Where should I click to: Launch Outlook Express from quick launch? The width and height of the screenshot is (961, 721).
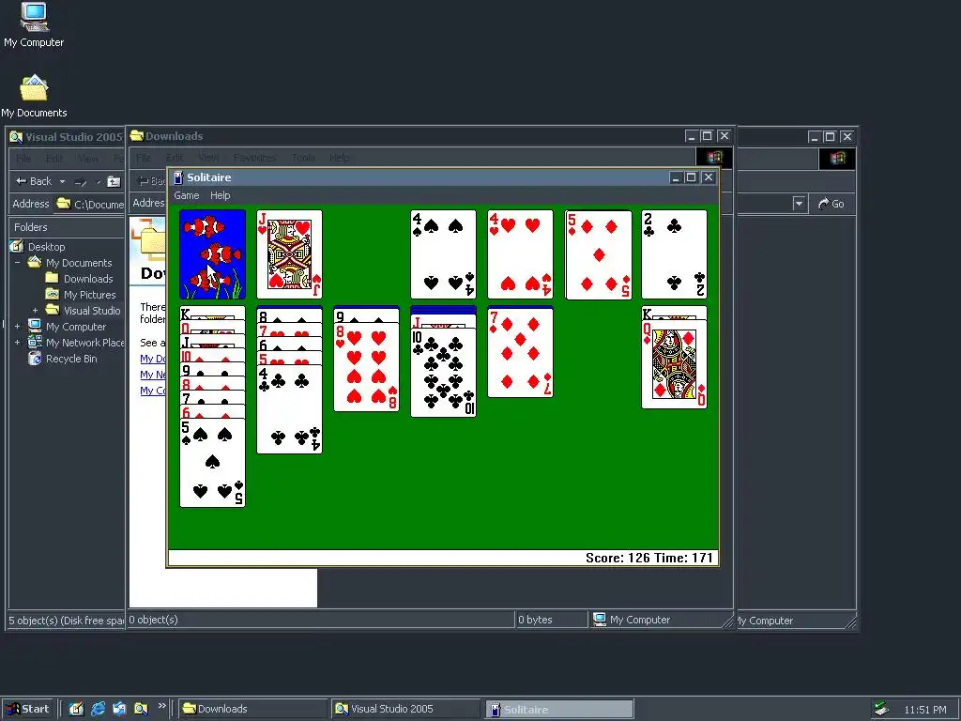[119, 709]
